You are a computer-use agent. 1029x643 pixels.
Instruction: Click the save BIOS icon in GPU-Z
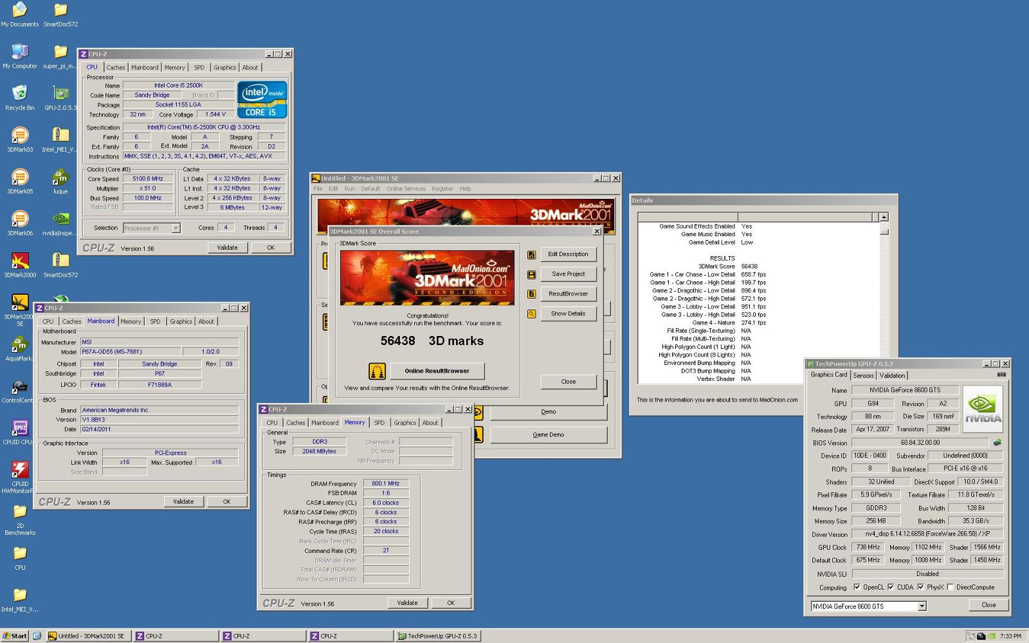coord(997,442)
